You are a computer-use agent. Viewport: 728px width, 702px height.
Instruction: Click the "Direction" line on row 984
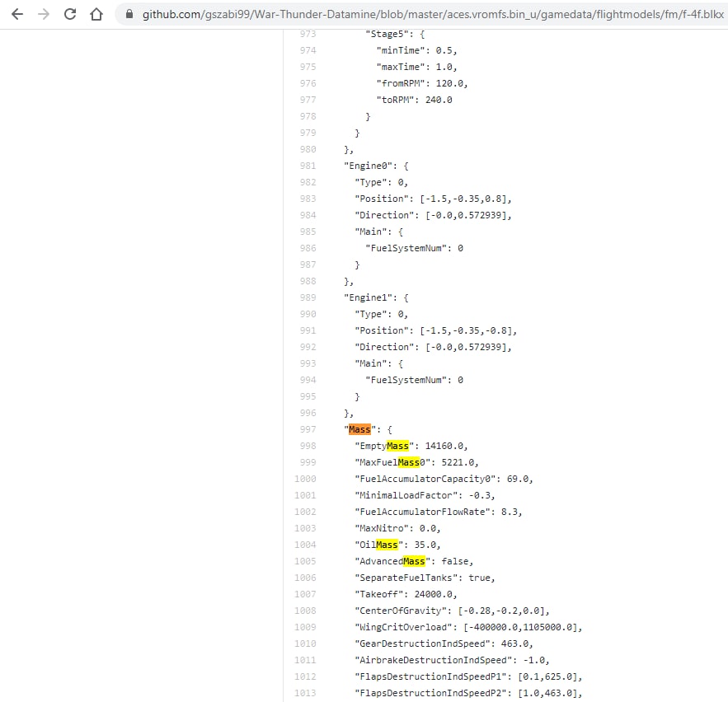(x=433, y=215)
